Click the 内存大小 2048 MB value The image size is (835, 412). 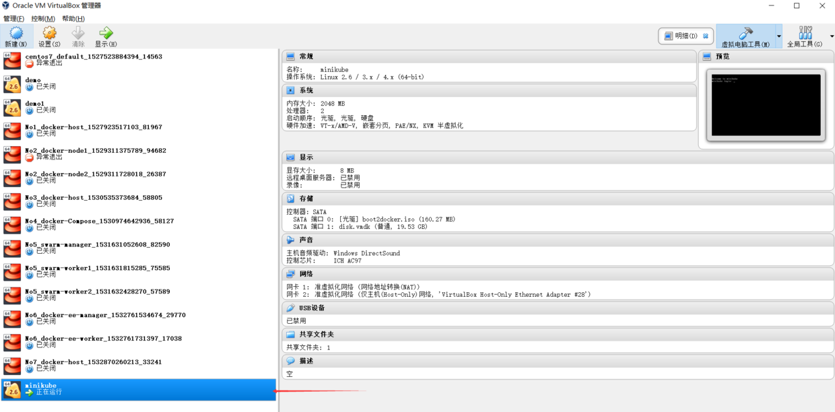333,104
